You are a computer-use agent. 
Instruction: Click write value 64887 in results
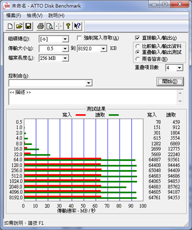tap(155, 160)
